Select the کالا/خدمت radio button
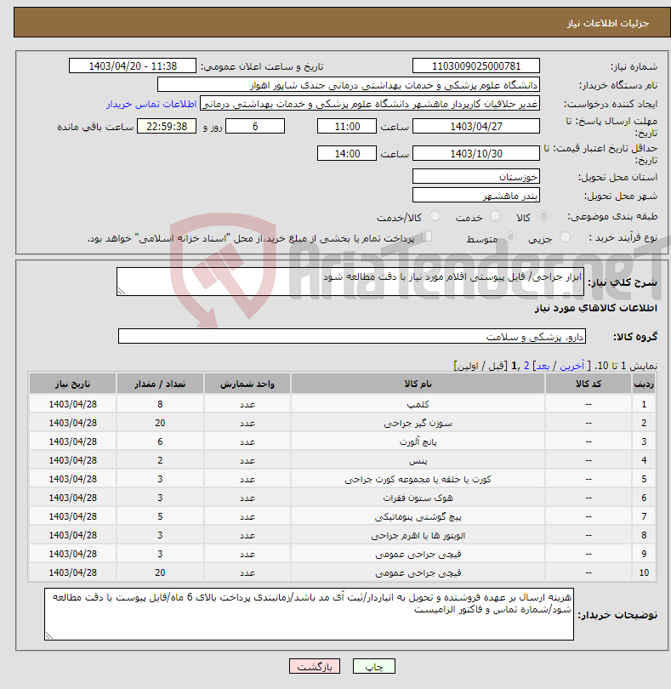The width and height of the screenshot is (671, 689). click(435, 216)
